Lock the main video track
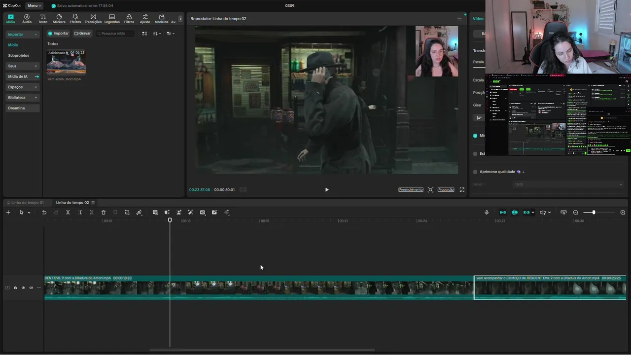 pos(15,288)
